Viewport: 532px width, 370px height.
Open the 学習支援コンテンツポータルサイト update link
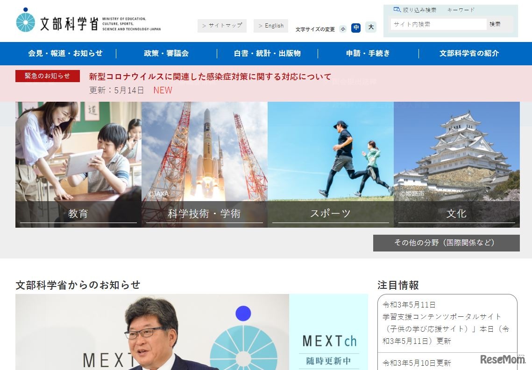click(x=447, y=328)
